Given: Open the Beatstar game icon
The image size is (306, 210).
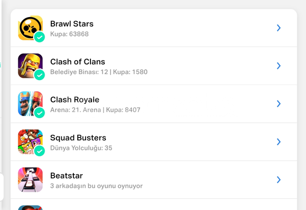Looking at the screenshot, I should tap(30, 180).
